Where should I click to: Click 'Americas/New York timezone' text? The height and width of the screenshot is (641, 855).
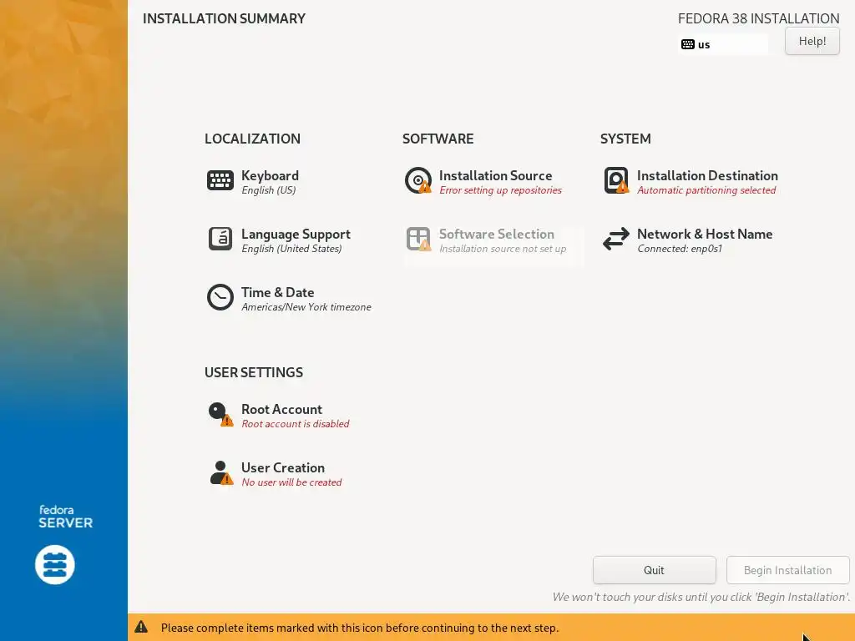coord(306,307)
